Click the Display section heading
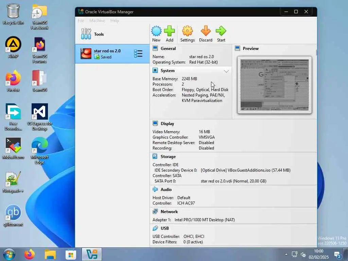Screen dimensions: 348x261 click(167, 124)
